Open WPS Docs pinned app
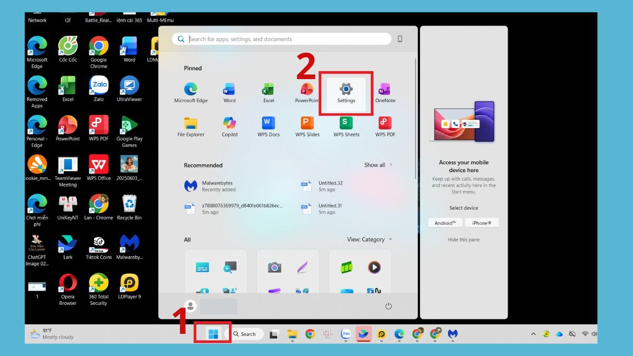 point(268,127)
